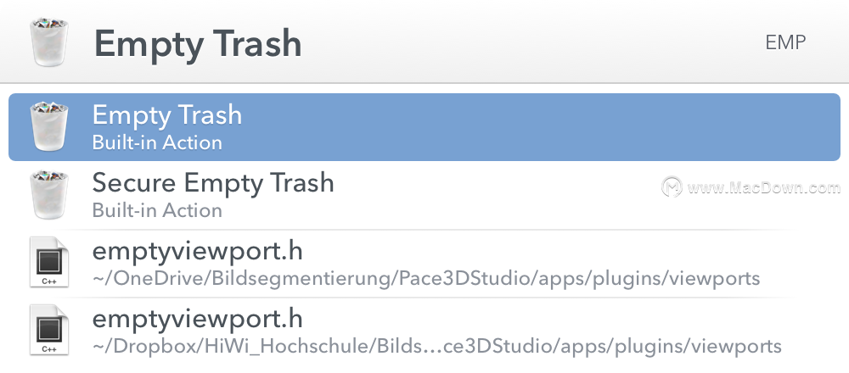Choose the highlighted Empty Trash action title
849x373 pixels.
166,115
